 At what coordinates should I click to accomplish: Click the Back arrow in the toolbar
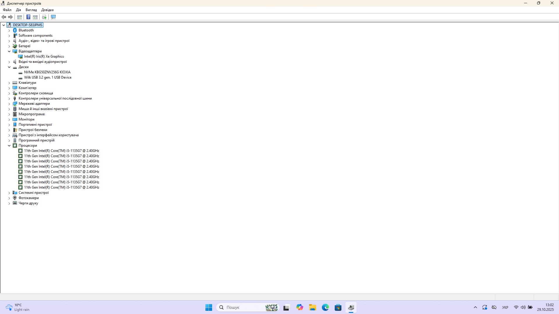(x=4, y=17)
